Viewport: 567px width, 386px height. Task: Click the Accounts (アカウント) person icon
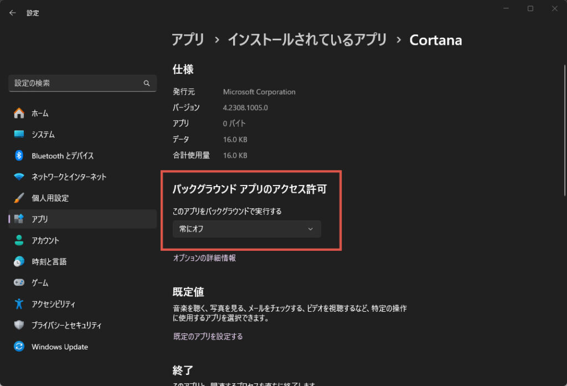coord(19,240)
